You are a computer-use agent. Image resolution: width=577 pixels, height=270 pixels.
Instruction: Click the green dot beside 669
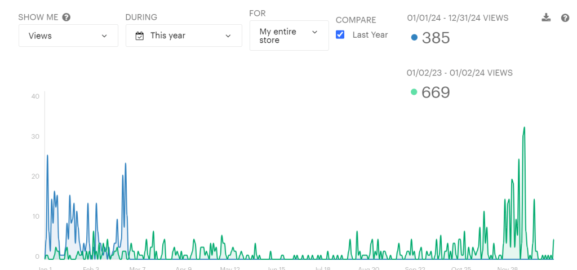(414, 92)
